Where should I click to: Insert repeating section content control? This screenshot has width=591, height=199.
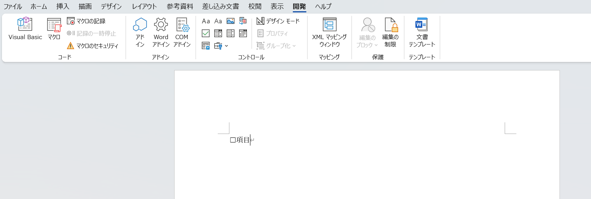tap(206, 46)
